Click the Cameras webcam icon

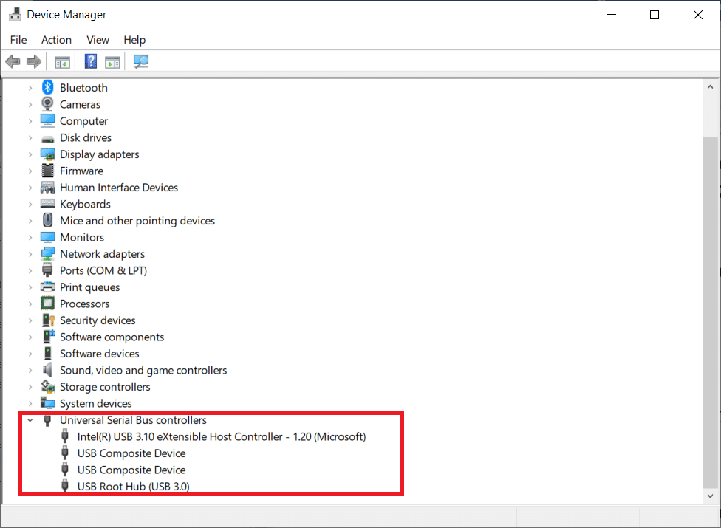coord(47,104)
